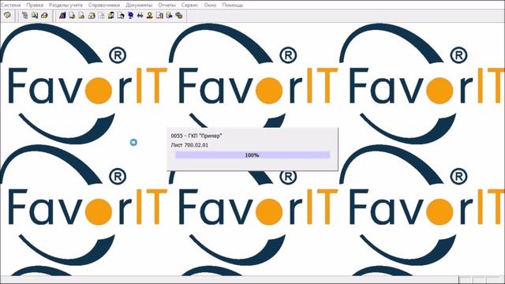Click the binoculars search toolbar icon

point(140,16)
